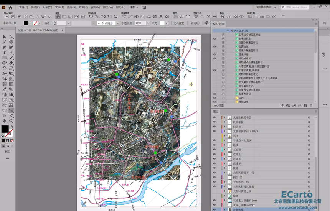Show the 小区 layer visibility box
This screenshot has height=211, width=330.
214,136
